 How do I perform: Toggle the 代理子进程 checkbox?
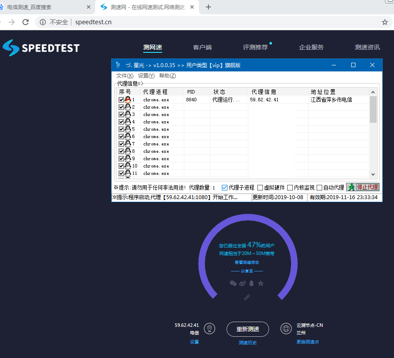(224, 188)
